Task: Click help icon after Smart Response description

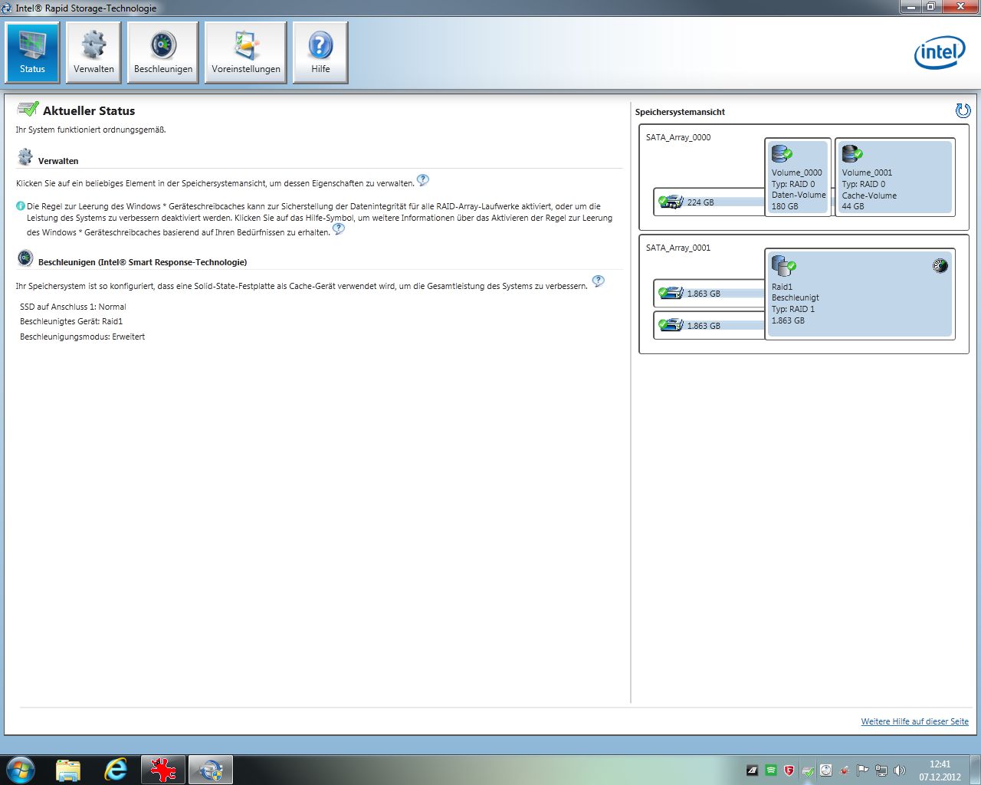Action: (599, 281)
